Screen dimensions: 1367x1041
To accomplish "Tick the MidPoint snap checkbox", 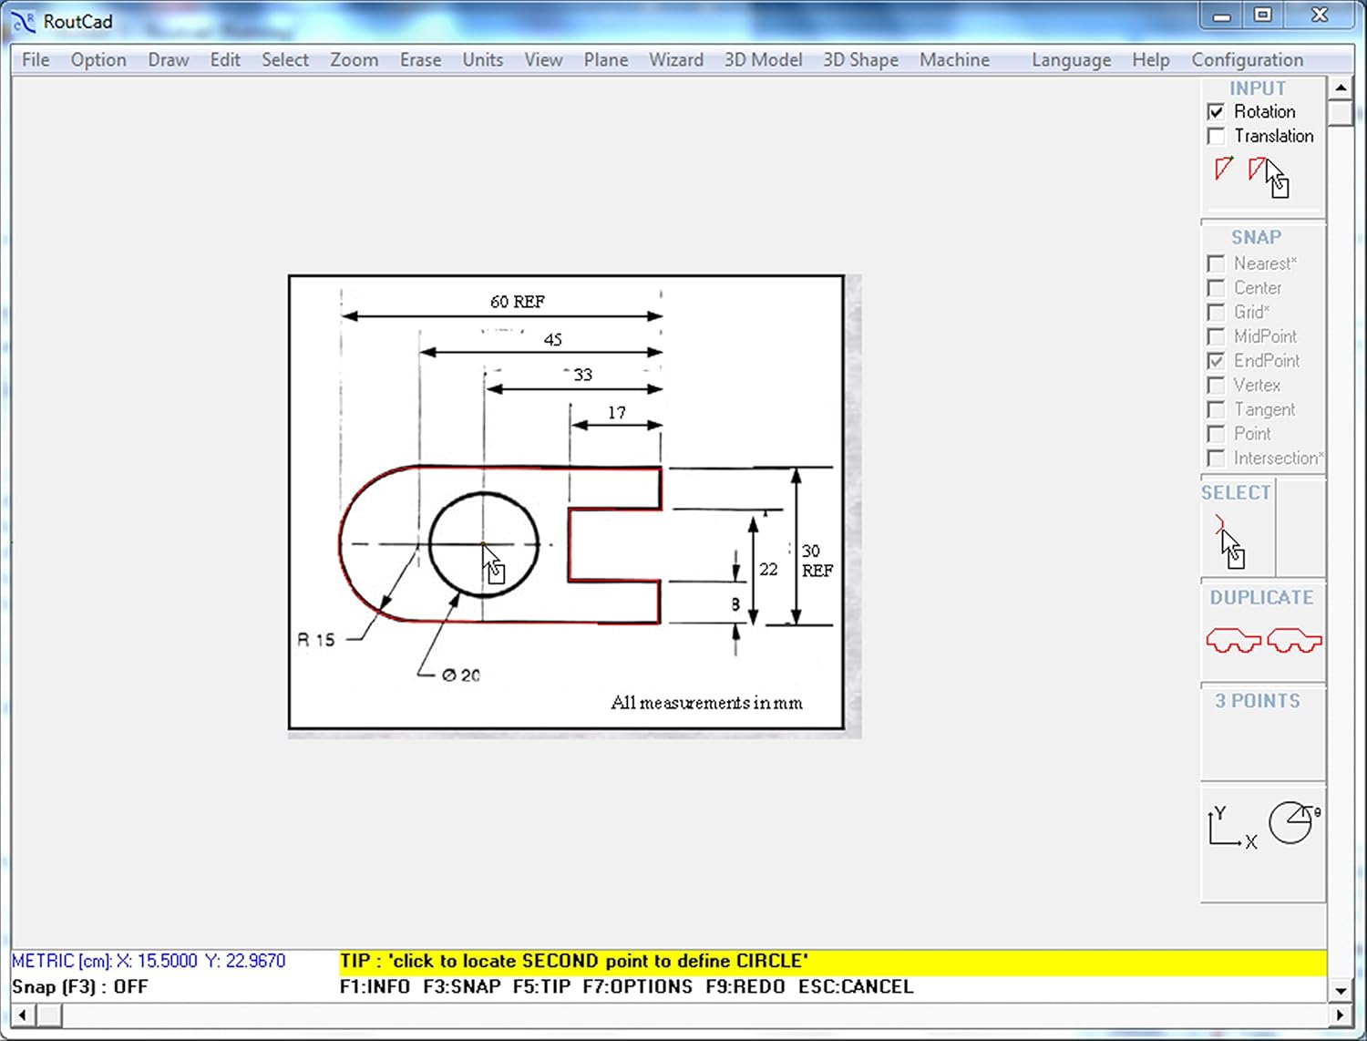I will pyautogui.click(x=1216, y=336).
